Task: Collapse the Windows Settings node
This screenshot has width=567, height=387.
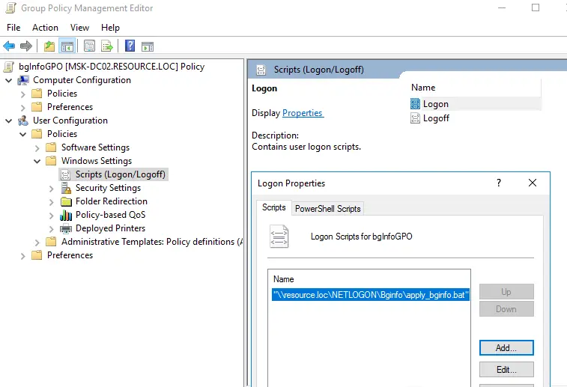Action: coord(37,161)
